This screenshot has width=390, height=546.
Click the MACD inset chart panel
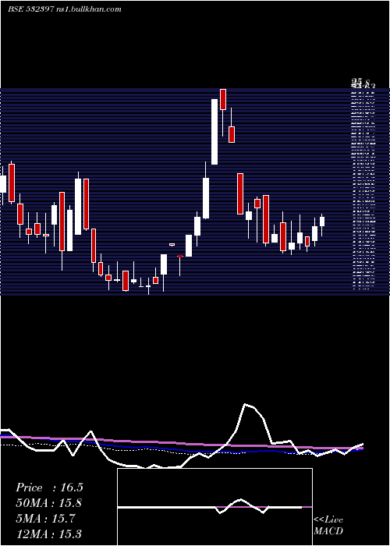(214, 507)
